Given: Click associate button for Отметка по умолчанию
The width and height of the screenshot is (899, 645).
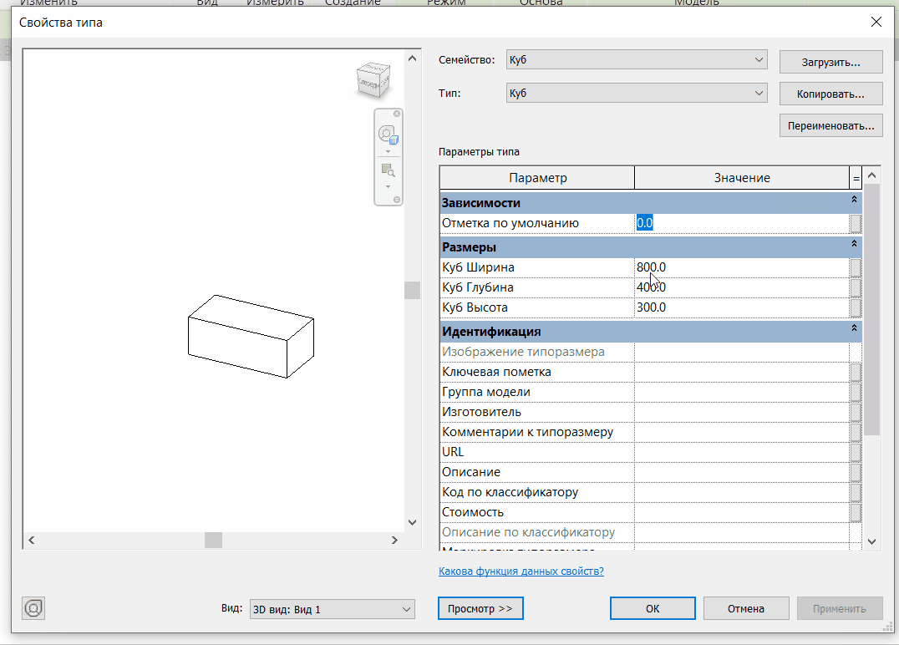Looking at the screenshot, I should (856, 223).
